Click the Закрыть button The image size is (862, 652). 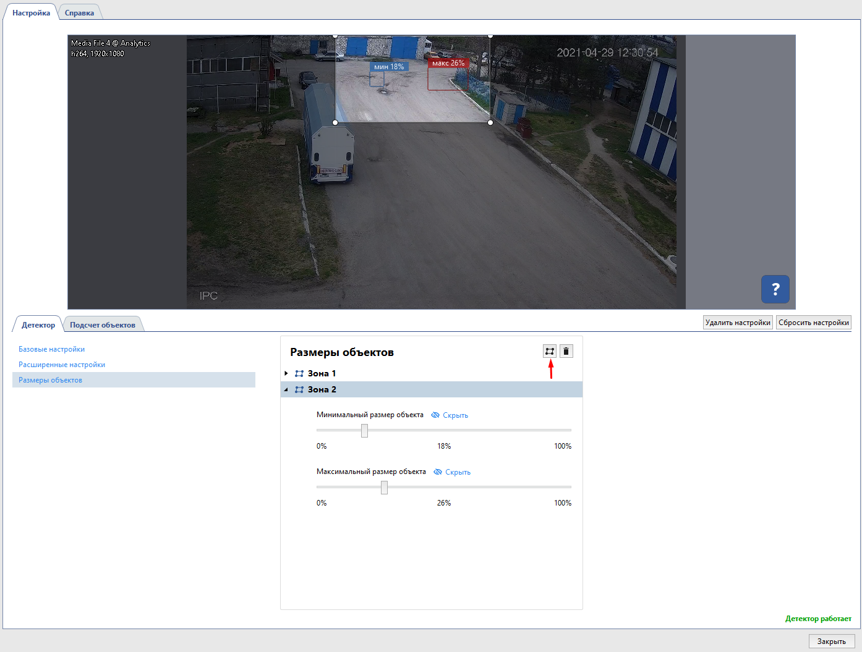pos(832,641)
